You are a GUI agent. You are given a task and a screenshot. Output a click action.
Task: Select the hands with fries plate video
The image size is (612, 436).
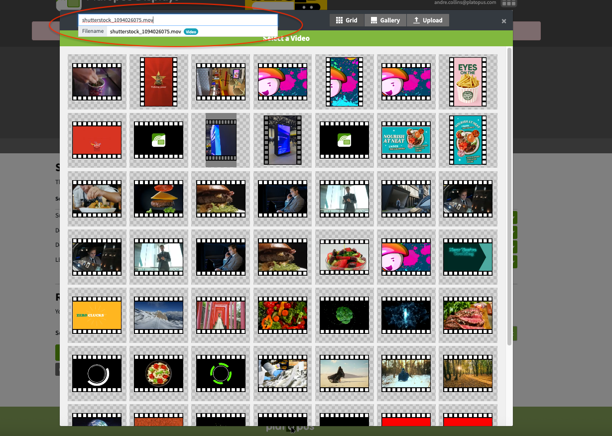click(97, 199)
